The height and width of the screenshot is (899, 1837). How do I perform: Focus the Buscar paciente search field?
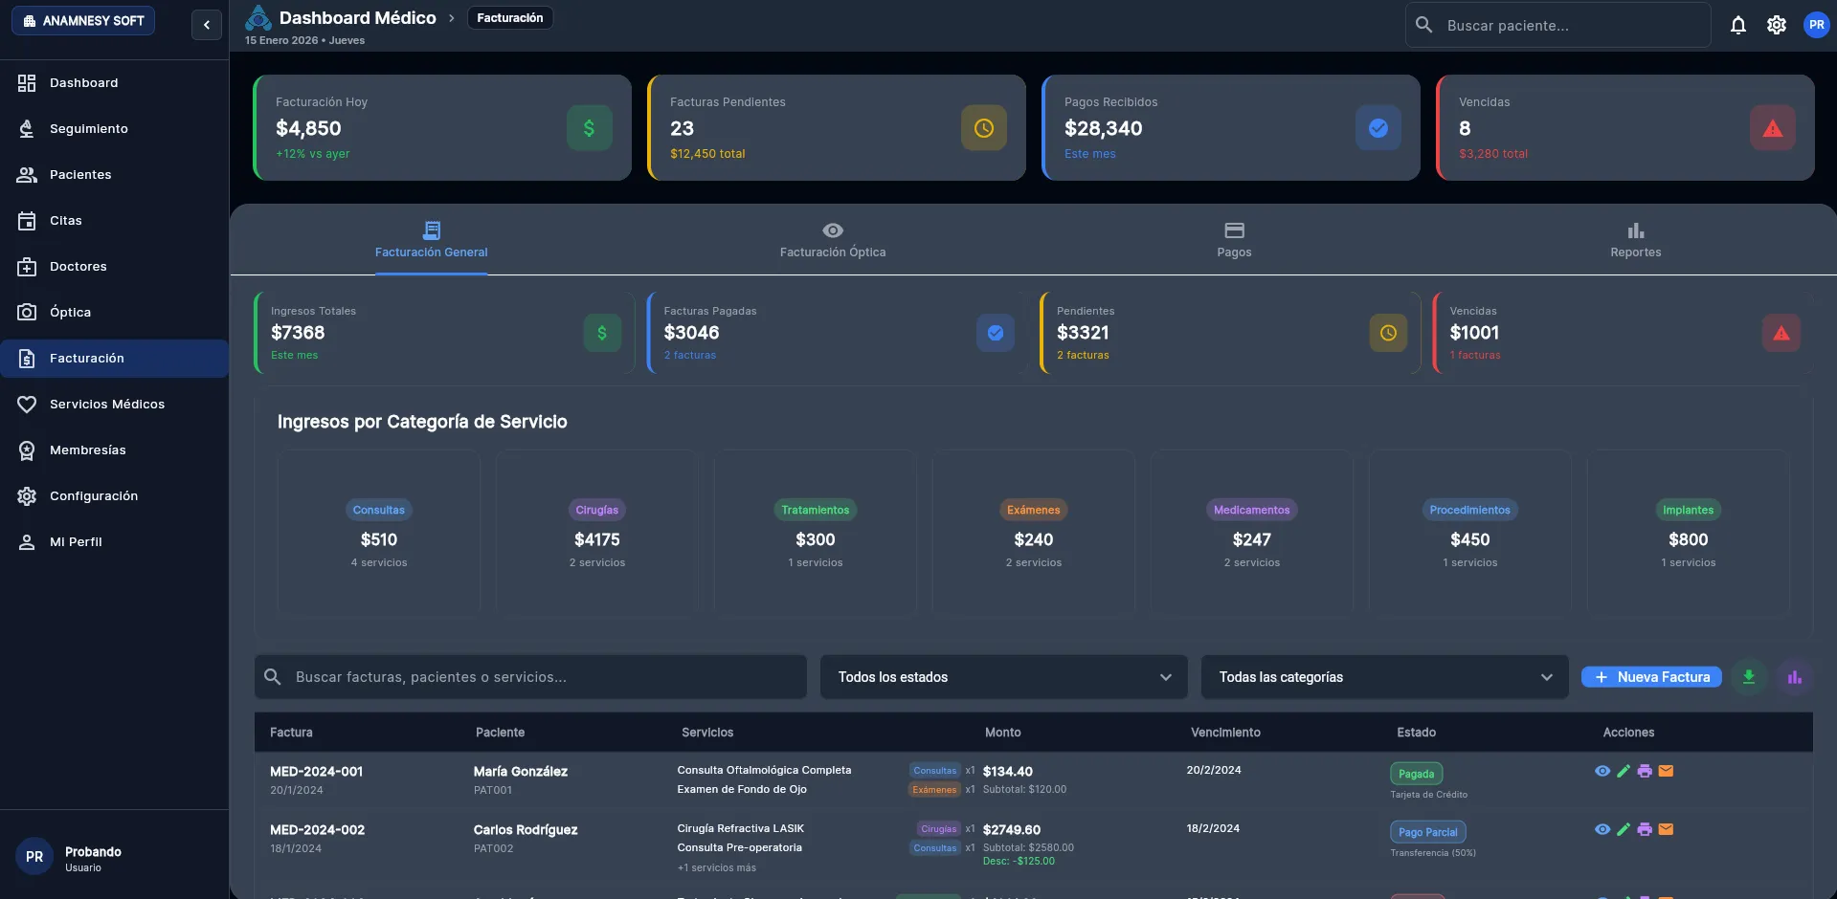(1557, 26)
